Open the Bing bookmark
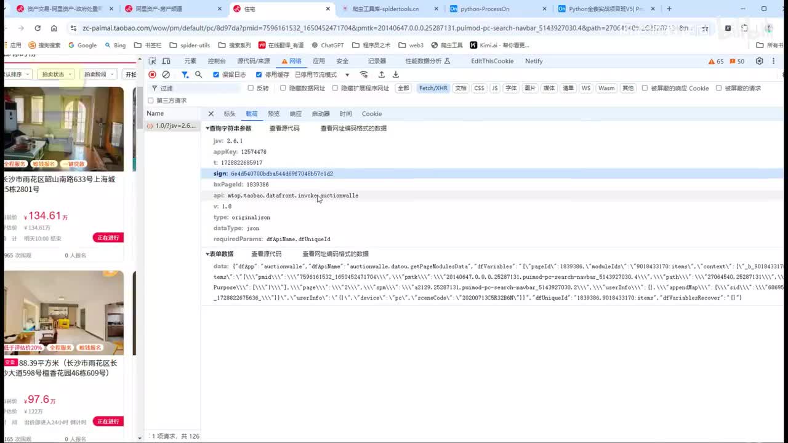This screenshot has height=443, width=788. coord(115,45)
